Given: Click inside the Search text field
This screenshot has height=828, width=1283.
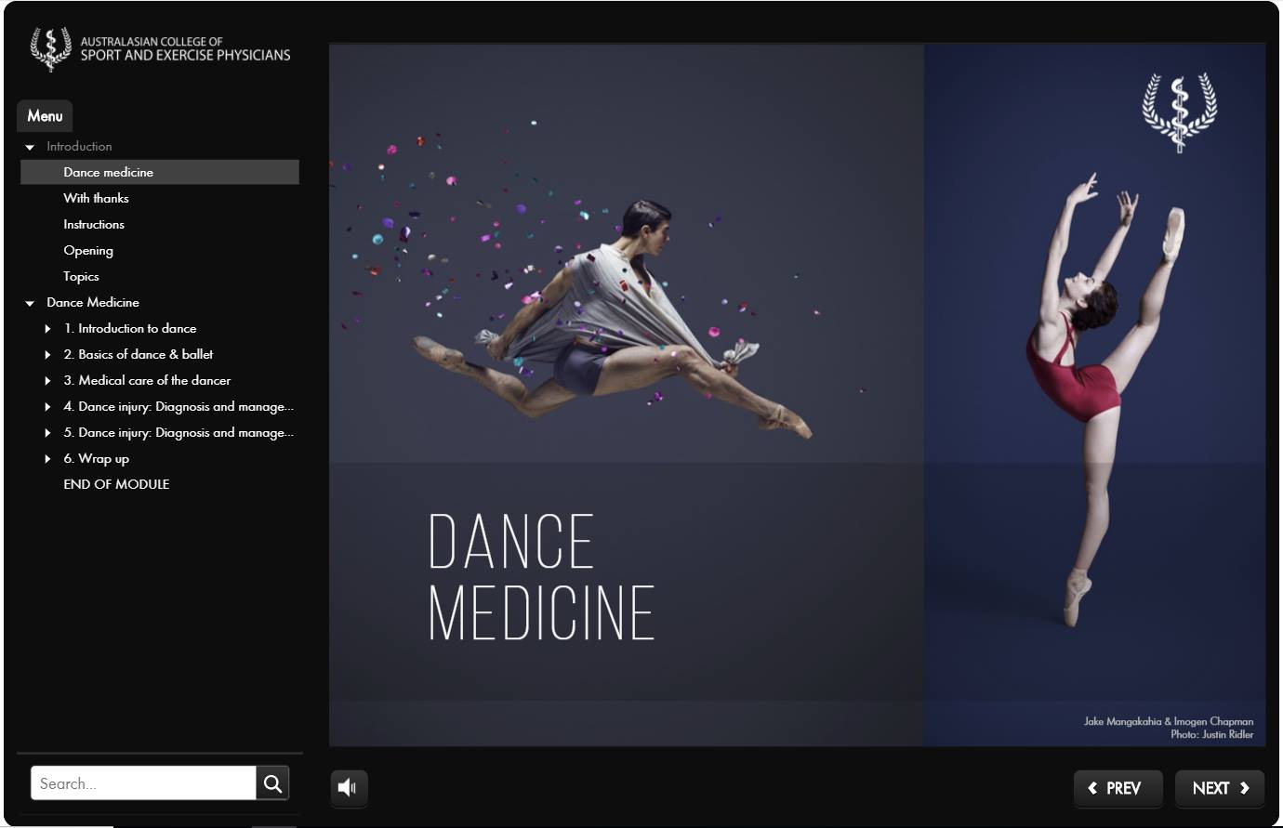Looking at the screenshot, I should click(x=144, y=783).
